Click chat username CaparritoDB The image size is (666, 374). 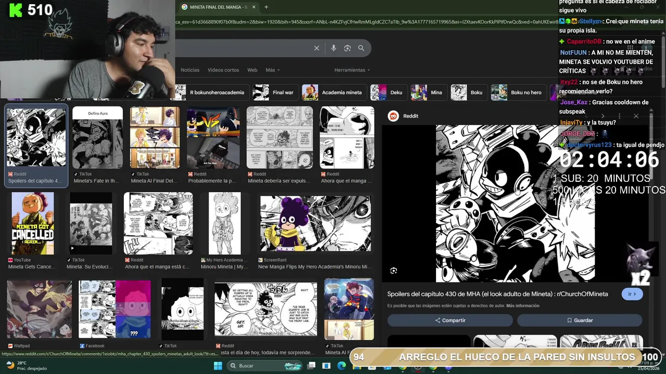(584, 42)
